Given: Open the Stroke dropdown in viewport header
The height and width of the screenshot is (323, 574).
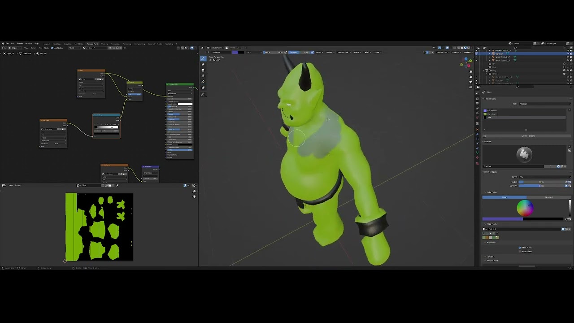Looking at the screenshot, I should pos(357,52).
